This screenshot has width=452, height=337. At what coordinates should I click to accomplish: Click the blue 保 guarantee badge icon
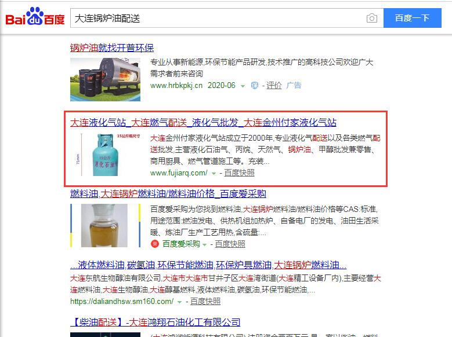[x=255, y=86]
